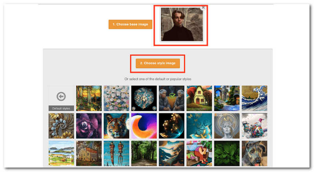Click the Choose style image button
Image resolution: width=314 pixels, height=172 pixels.
[158, 63]
